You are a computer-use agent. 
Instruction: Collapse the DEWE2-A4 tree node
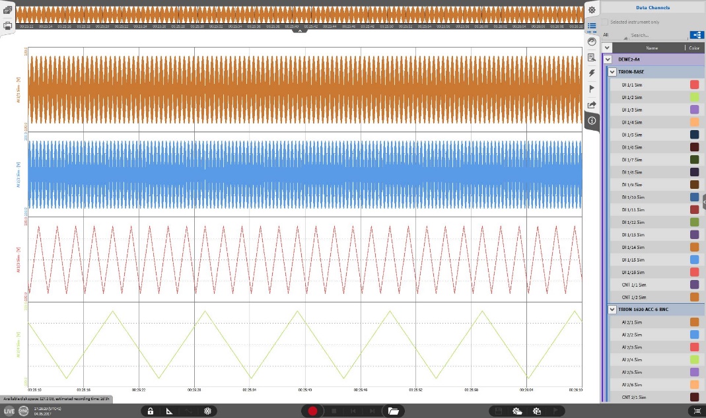click(x=608, y=59)
